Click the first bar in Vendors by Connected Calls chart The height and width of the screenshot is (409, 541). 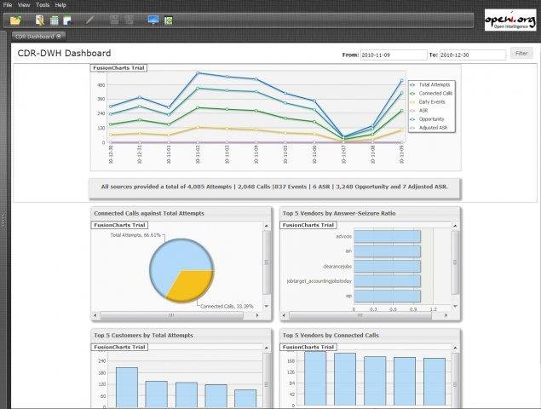coord(315,378)
